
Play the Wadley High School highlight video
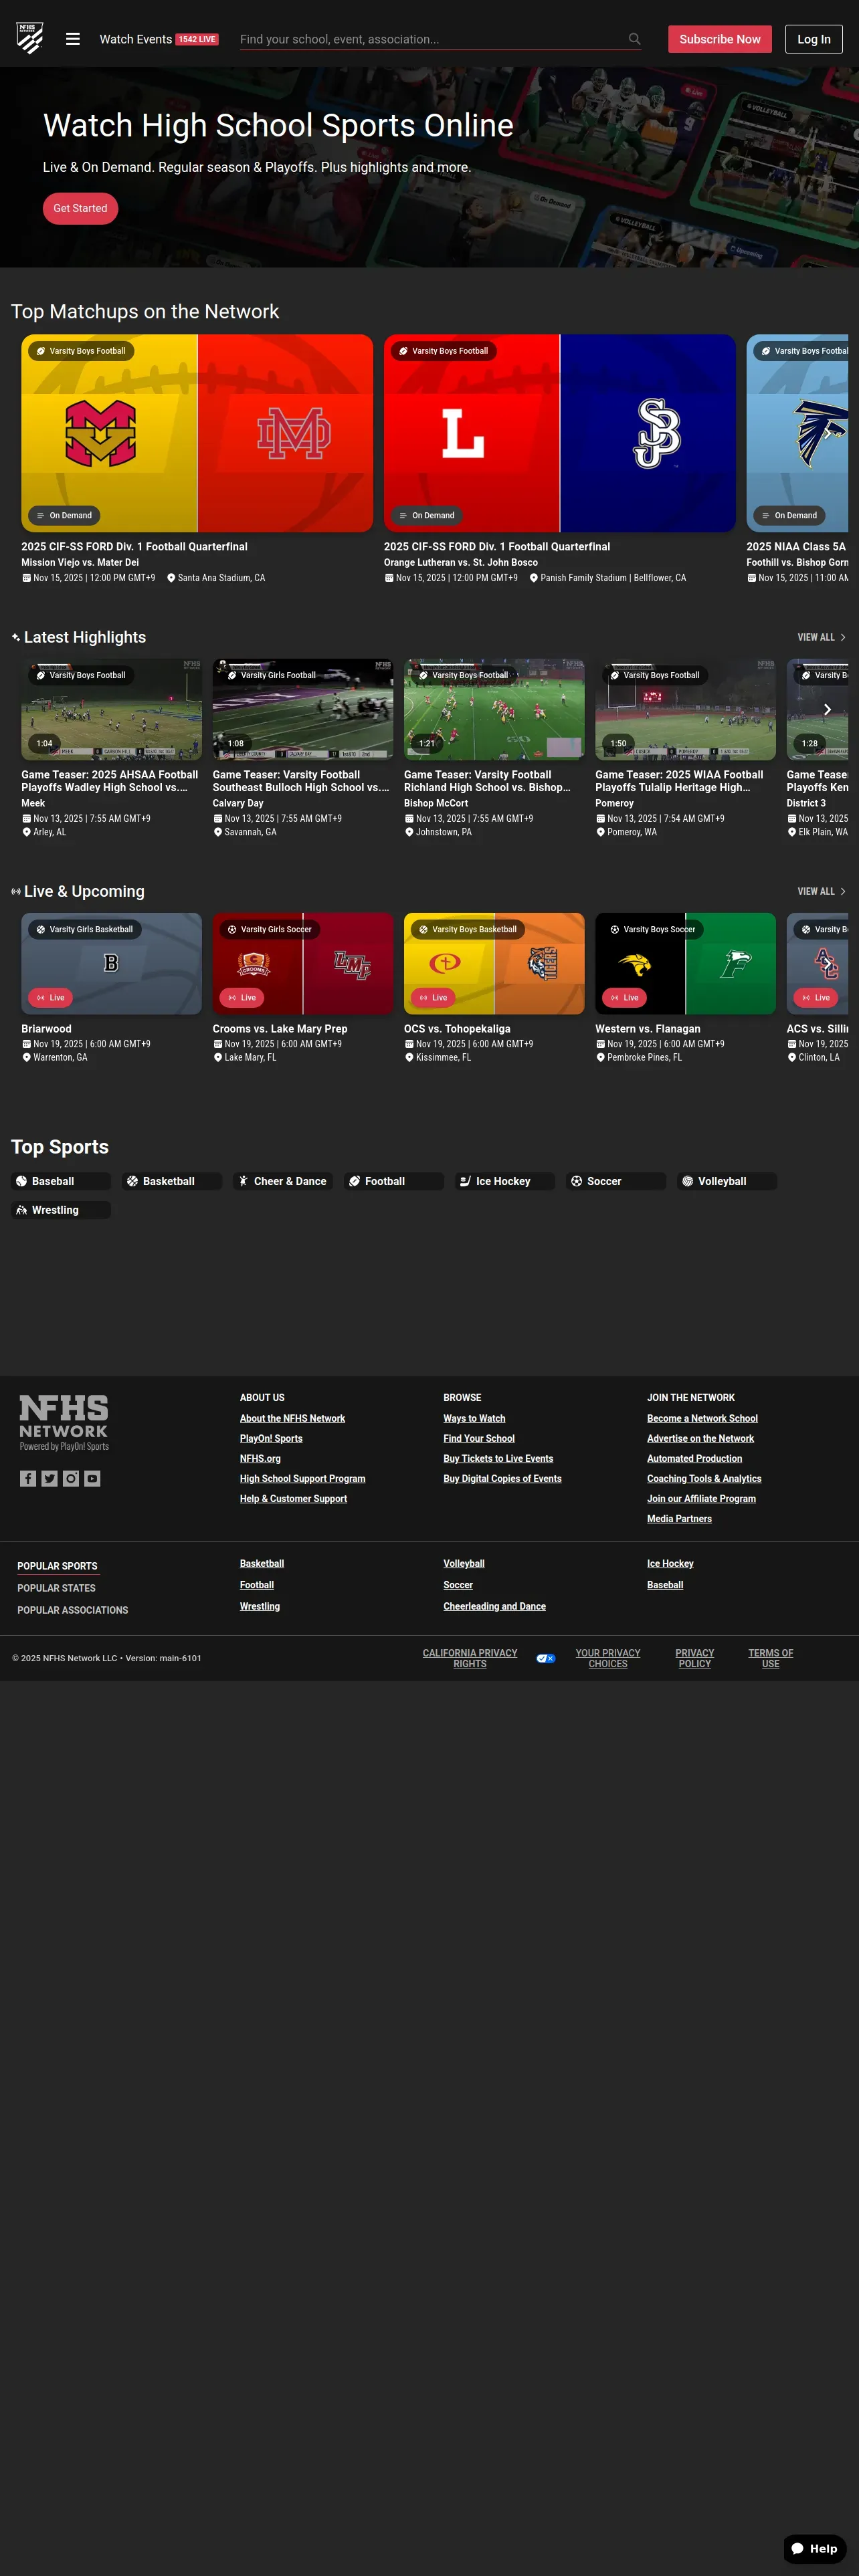(x=111, y=709)
